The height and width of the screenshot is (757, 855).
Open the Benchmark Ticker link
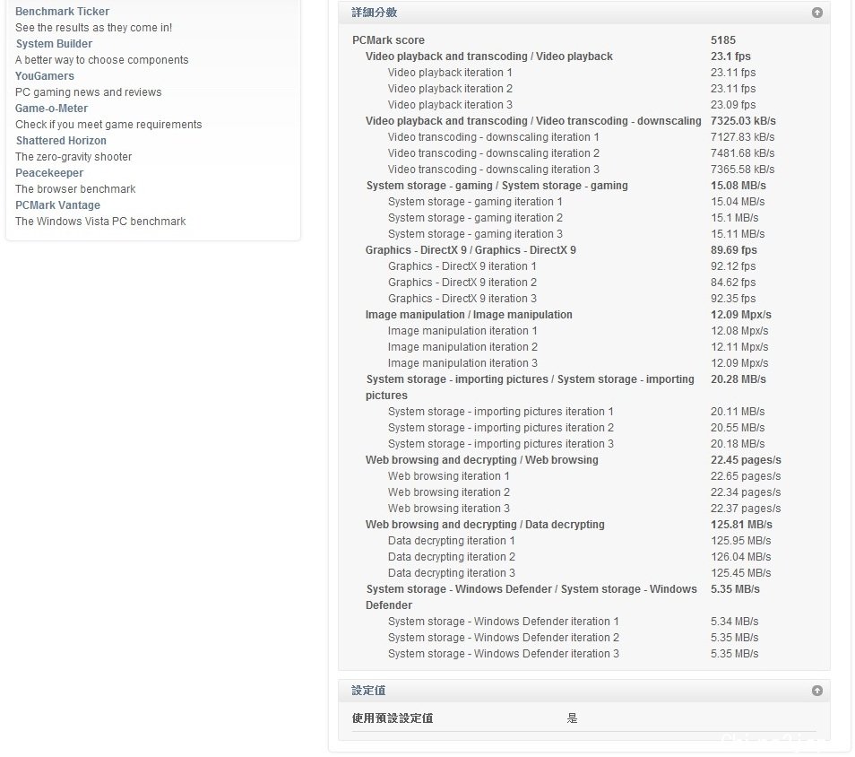[x=62, y=12]
